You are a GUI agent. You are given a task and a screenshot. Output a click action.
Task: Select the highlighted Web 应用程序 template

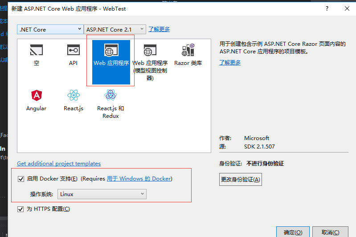pos(111,62)
